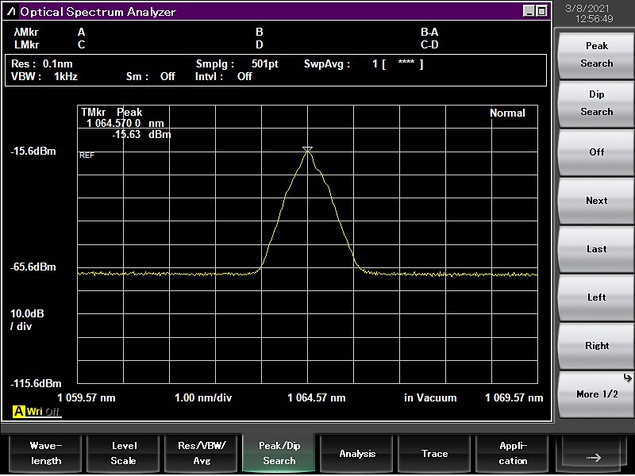Turn marker search Off with softkey
Viewport: 635px width, 476px height.
point(596,152)
